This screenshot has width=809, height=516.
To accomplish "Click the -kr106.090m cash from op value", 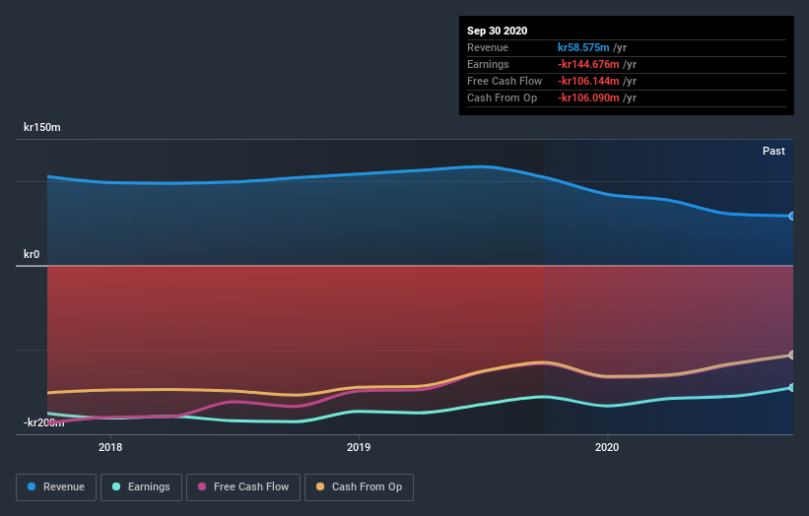I will [588, 97].
